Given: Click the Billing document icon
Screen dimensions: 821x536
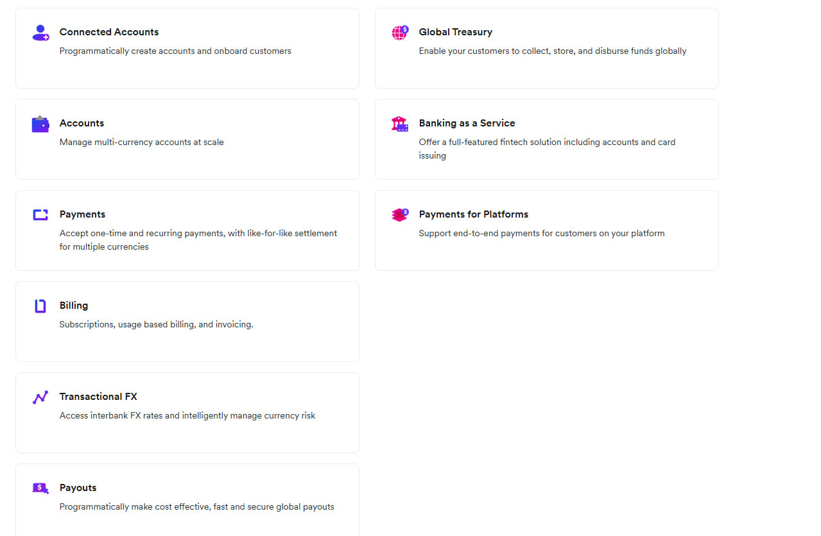Looking at the screenshot, I should (x=40, y=306).
